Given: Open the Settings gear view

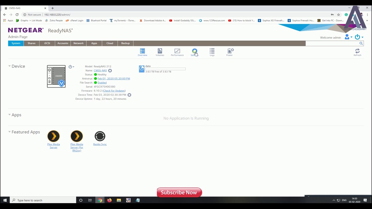Looking at the screenshot, I should click(195, 52).
